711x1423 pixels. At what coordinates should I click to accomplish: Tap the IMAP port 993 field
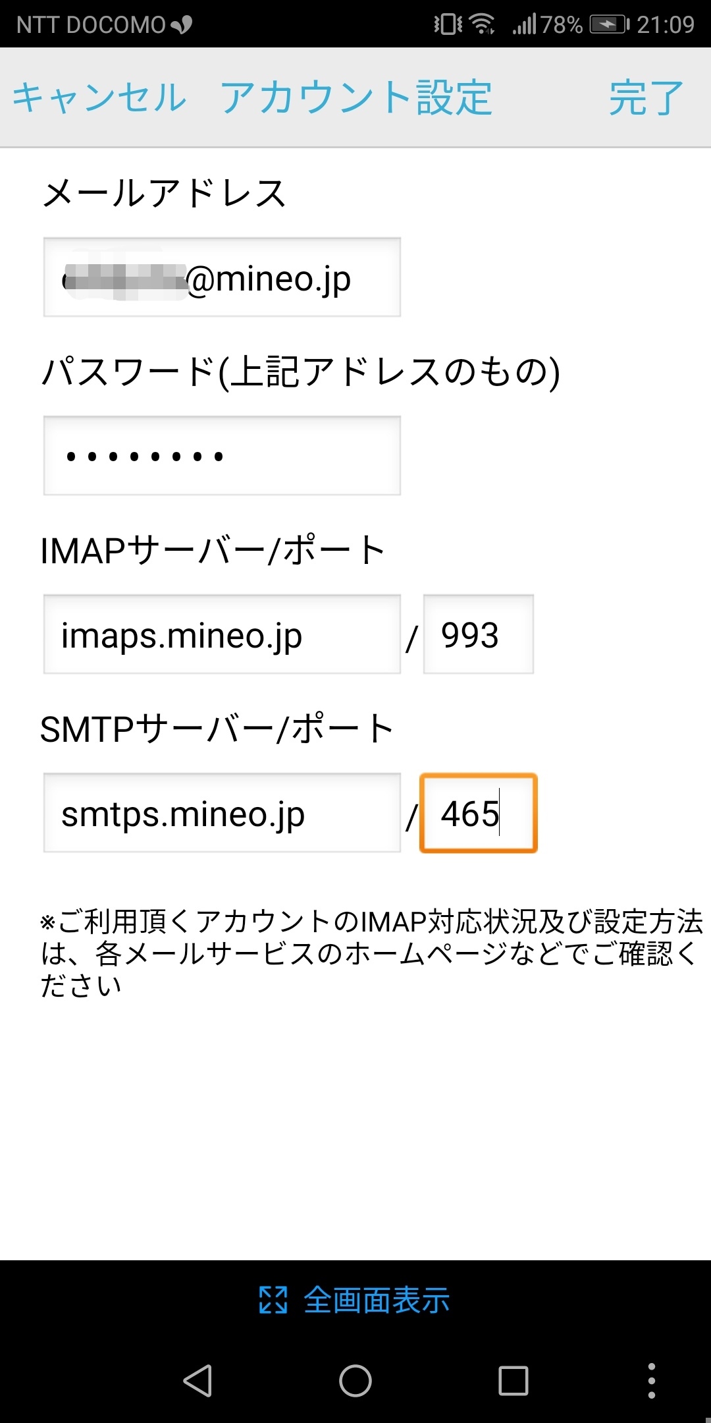[x=478, y=634]
